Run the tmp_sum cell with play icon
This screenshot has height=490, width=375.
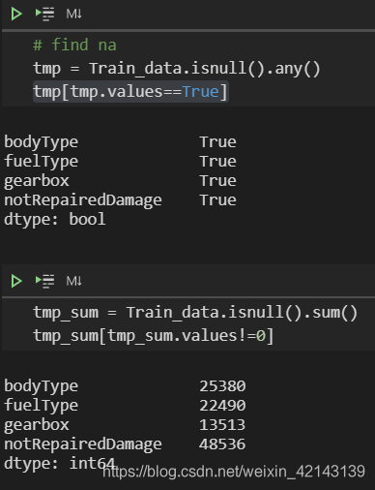pos(16,281)
